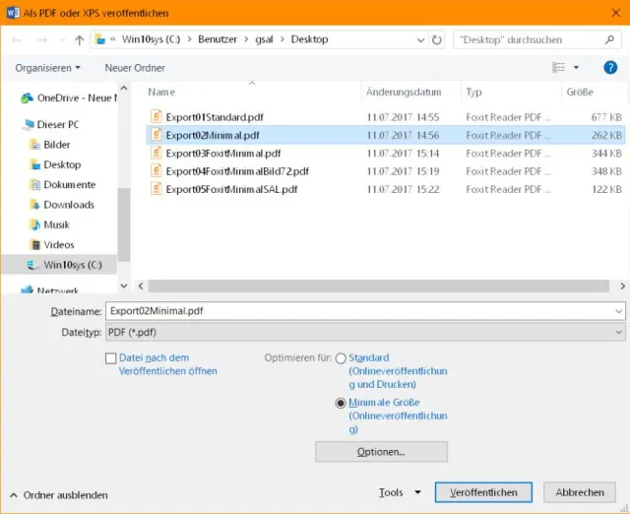Click the refresh icon in address bar

pyautogui.click(x=437, y=40)
